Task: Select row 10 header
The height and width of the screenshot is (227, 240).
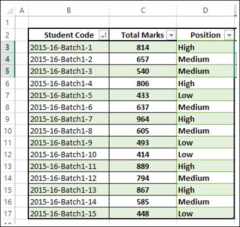Action: tap(8, 131)
